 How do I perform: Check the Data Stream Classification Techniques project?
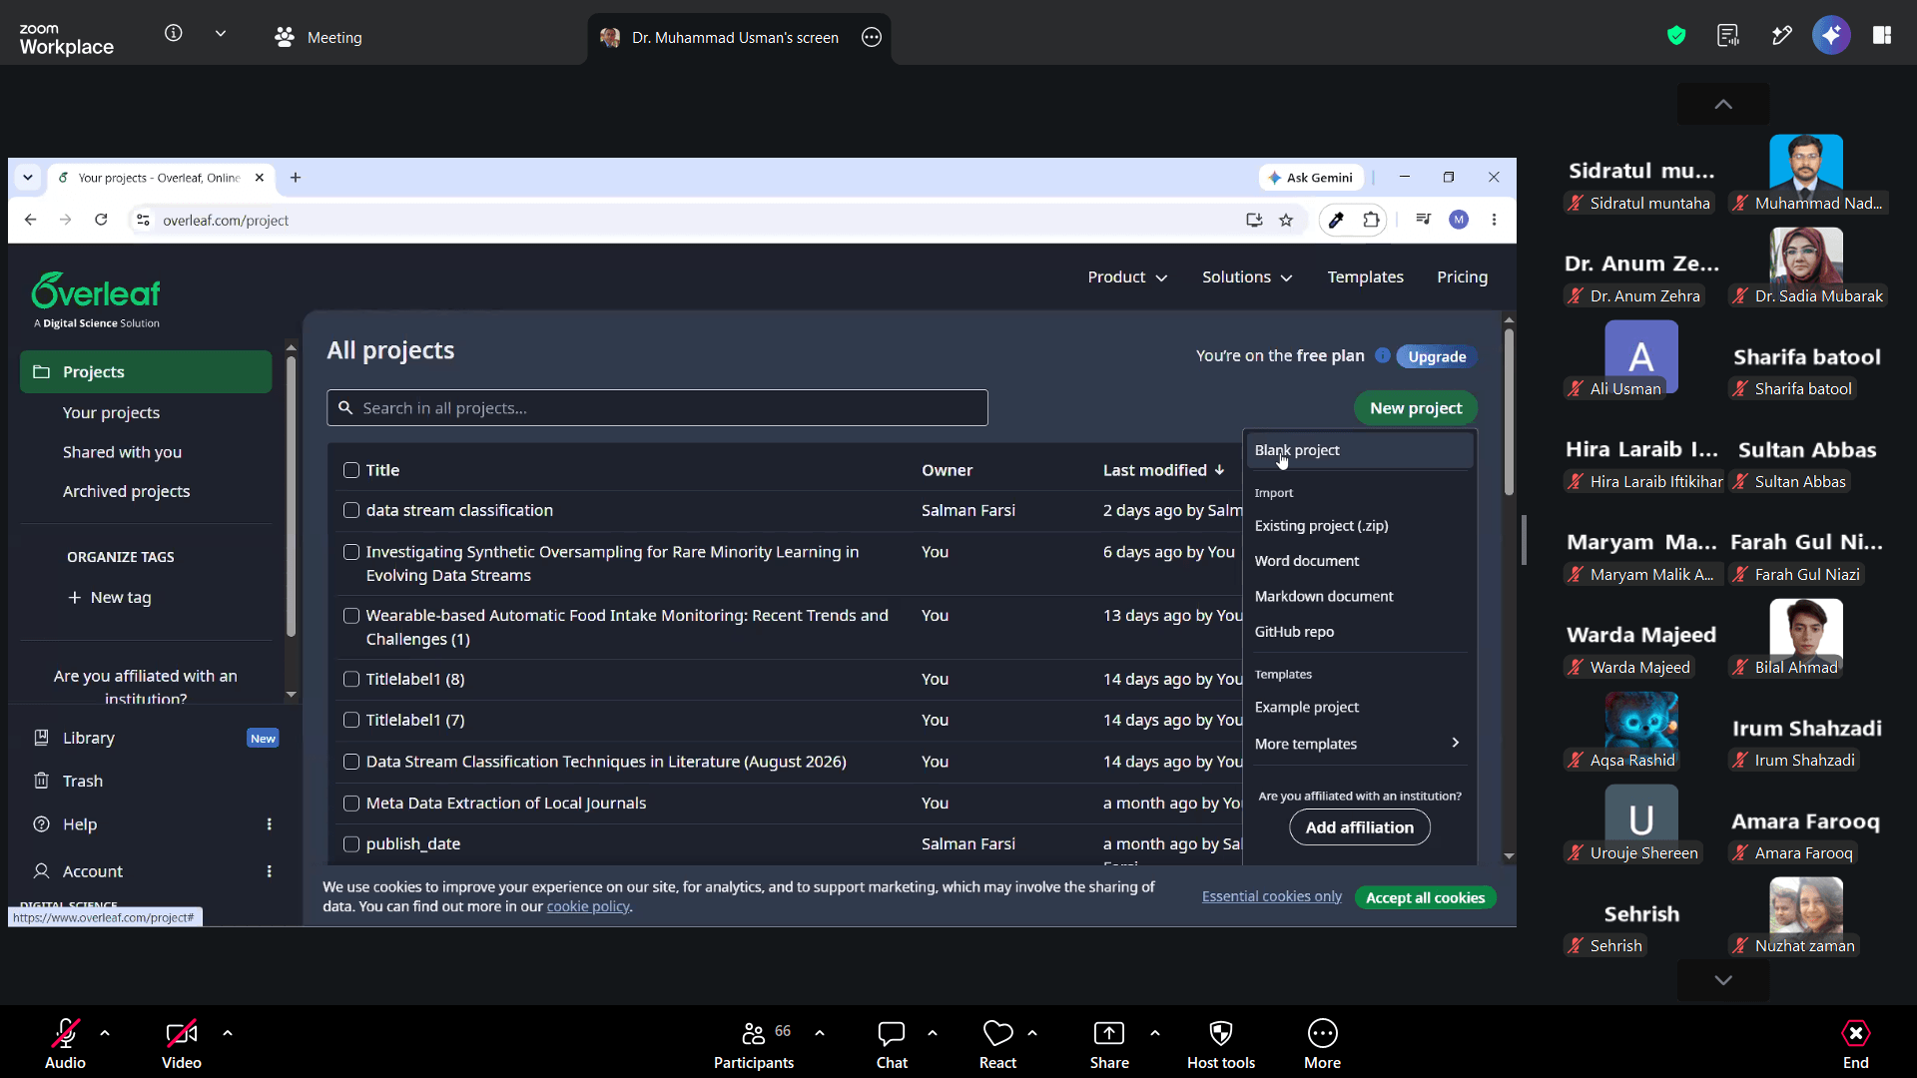point(351,762)
